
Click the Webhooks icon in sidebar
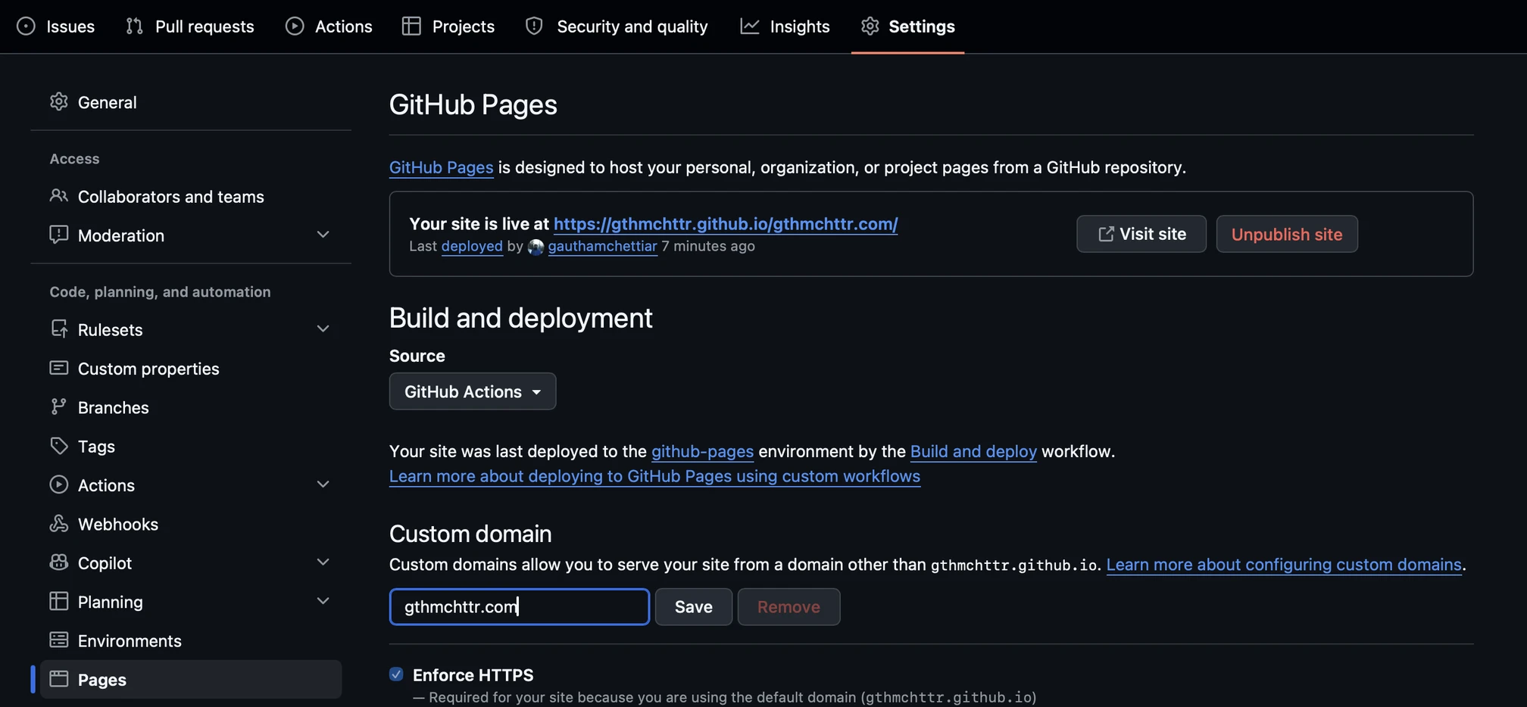59,524
